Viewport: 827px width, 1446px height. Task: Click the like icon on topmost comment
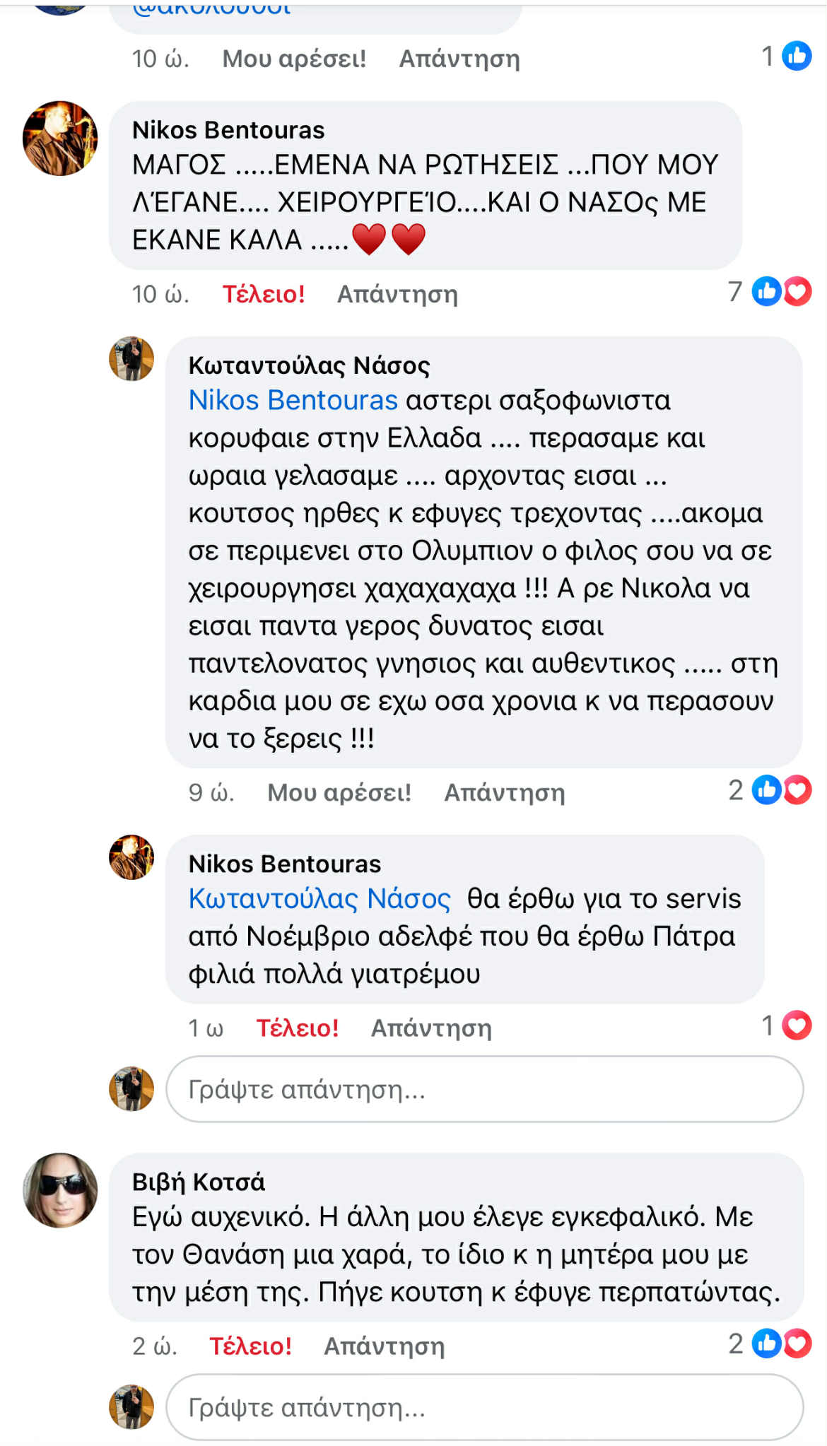click(797, 56)
